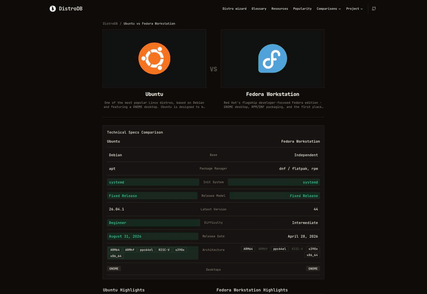Click Fedora's ppc64el architecture tag
Viewport: 427px width, 294px height.
tap(279, 249)
